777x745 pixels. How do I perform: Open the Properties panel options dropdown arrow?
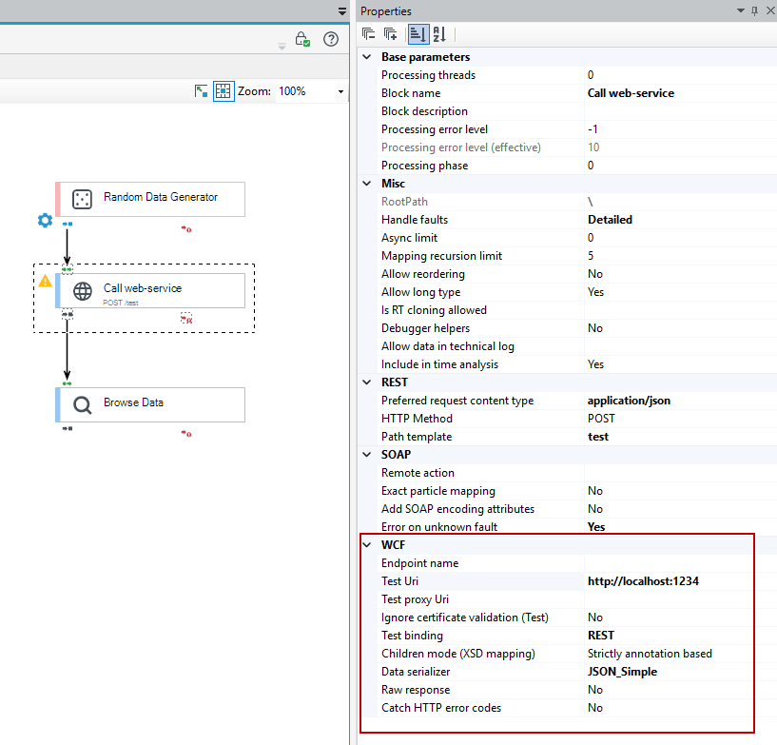741,10
